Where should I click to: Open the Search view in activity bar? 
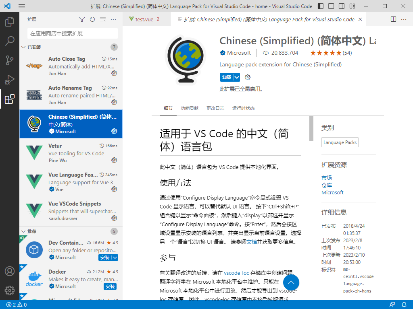(10, 41)
